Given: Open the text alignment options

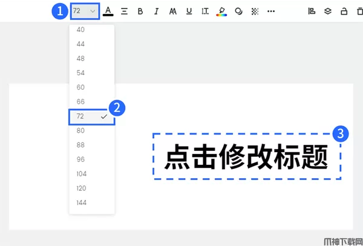Looking at the screenshot, I should click(x=124, y=11).
